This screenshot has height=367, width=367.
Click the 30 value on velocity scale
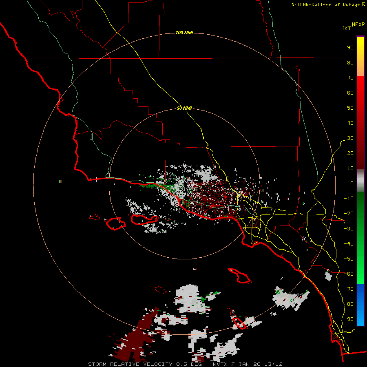[x=350, y=138]
